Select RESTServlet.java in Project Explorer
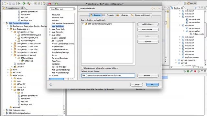207x116 pixels. coord(27,41)
